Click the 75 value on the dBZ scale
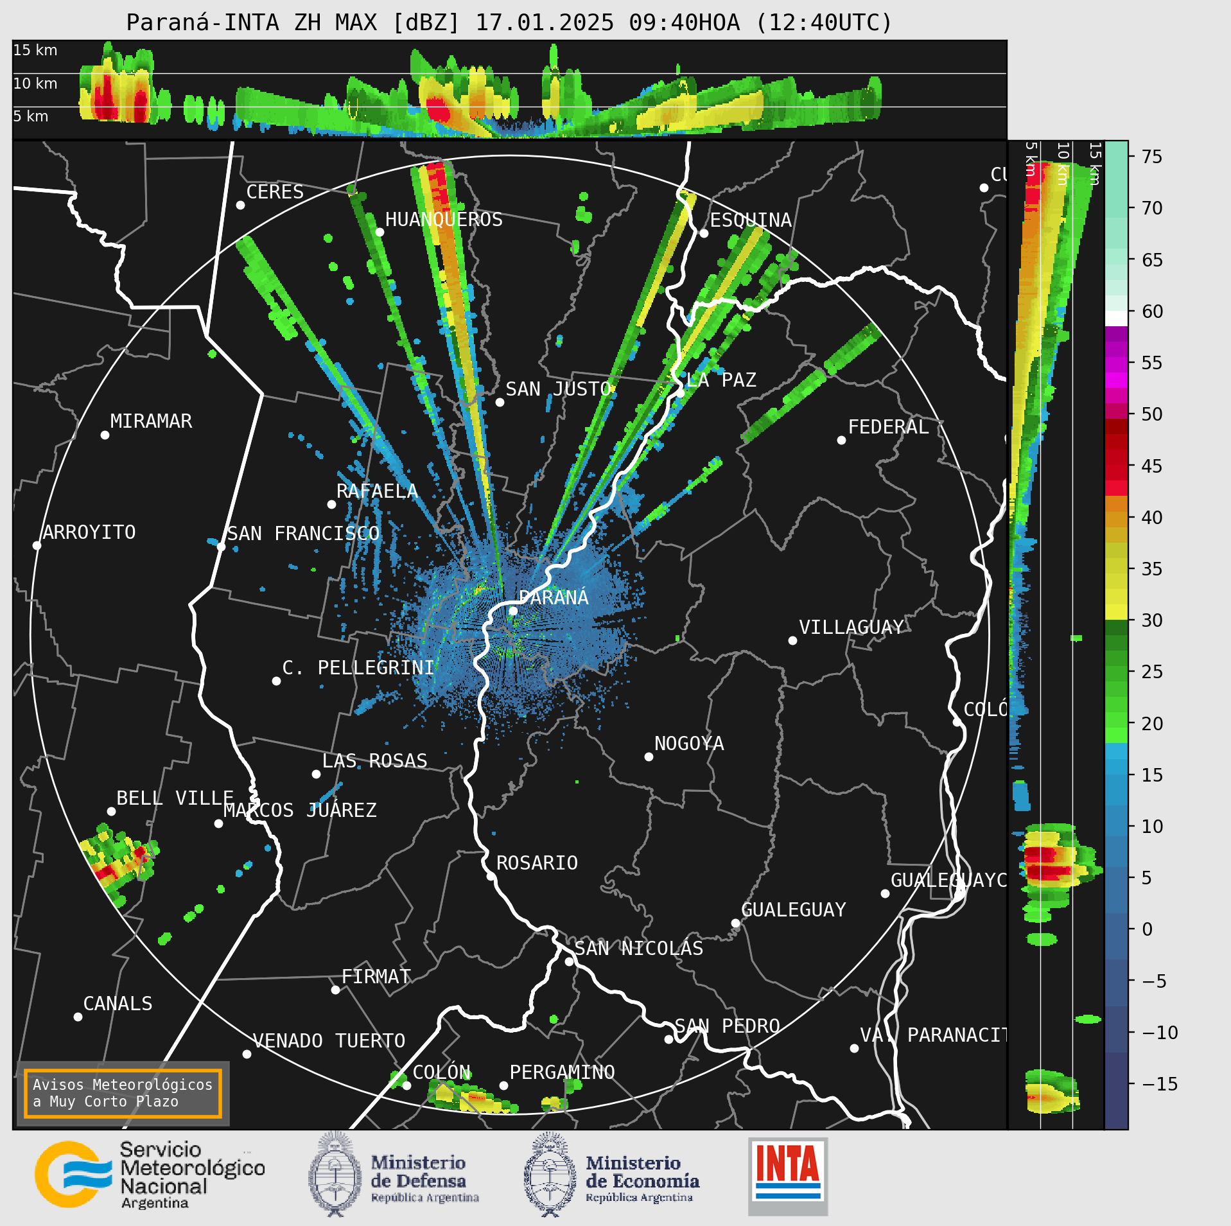Screen dimensions: 1231x1226 click(x=1152, y=156)
